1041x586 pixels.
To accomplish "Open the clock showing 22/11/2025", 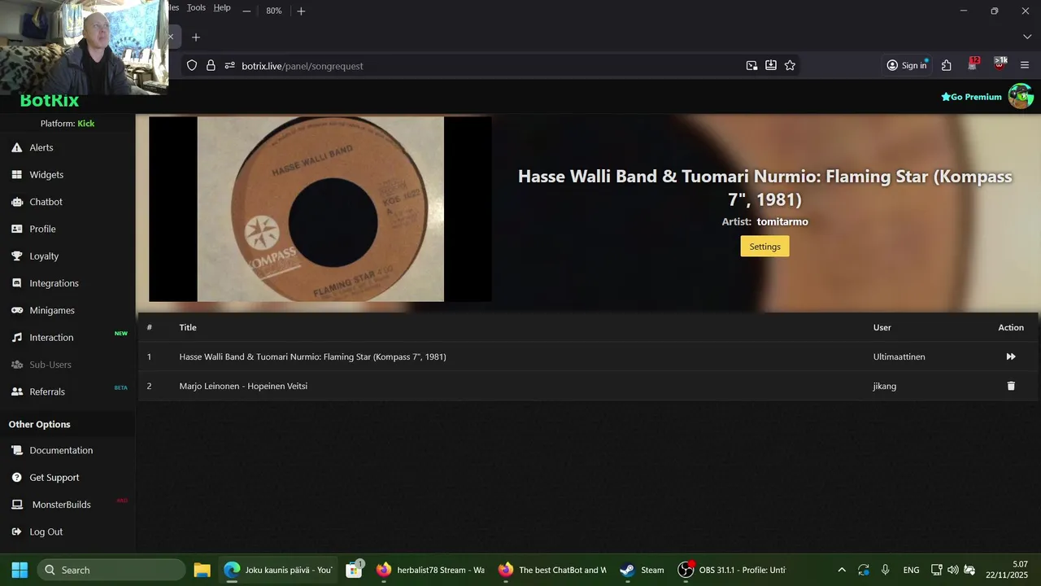I will tap(1007, 570).
